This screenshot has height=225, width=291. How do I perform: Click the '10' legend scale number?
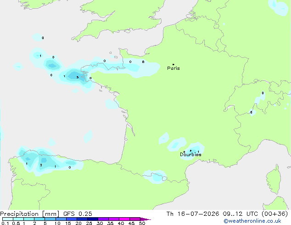coord(57,223)
